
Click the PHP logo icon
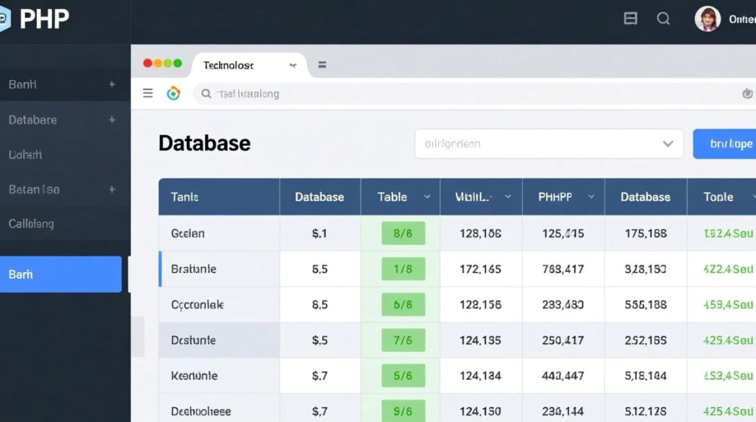[x=4, y=19]
